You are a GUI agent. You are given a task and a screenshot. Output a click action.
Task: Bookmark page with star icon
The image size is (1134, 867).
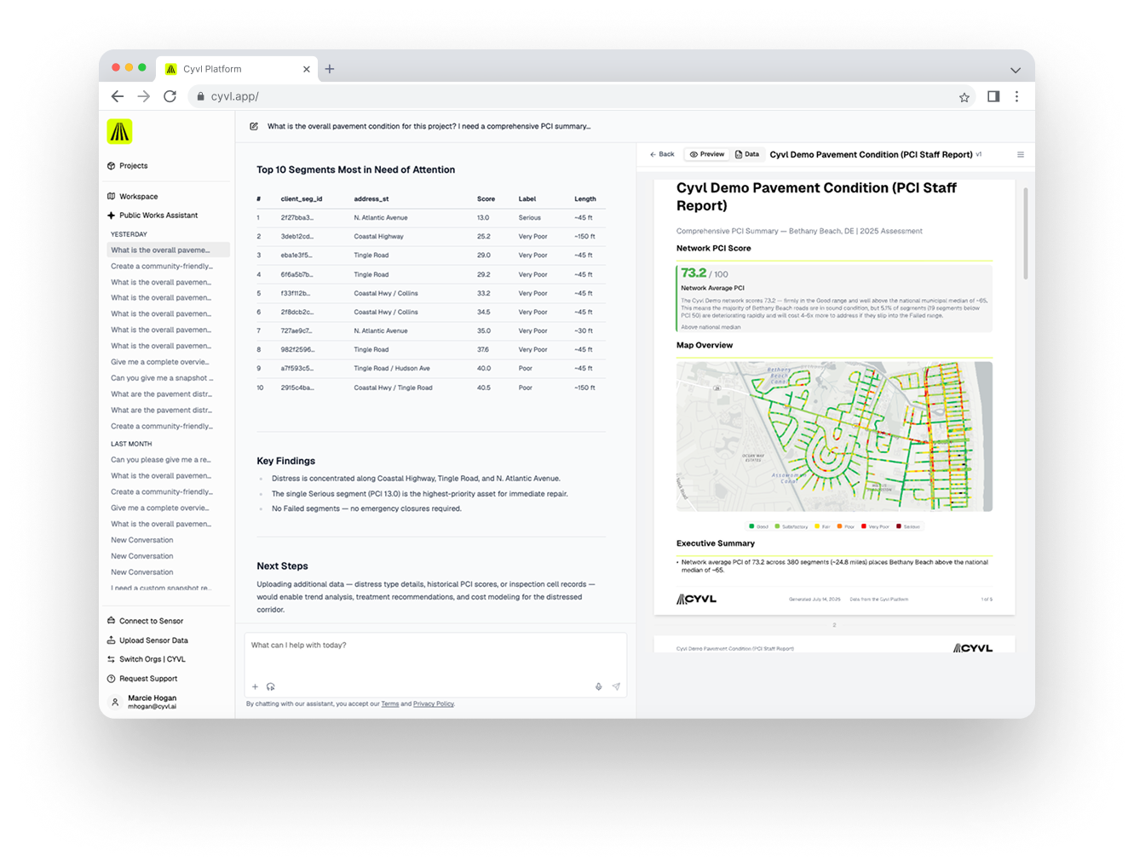964,97
